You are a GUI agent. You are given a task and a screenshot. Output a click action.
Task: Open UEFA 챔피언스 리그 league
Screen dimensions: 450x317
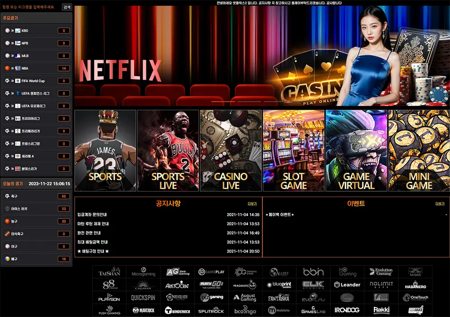click(x=36, y=94)
